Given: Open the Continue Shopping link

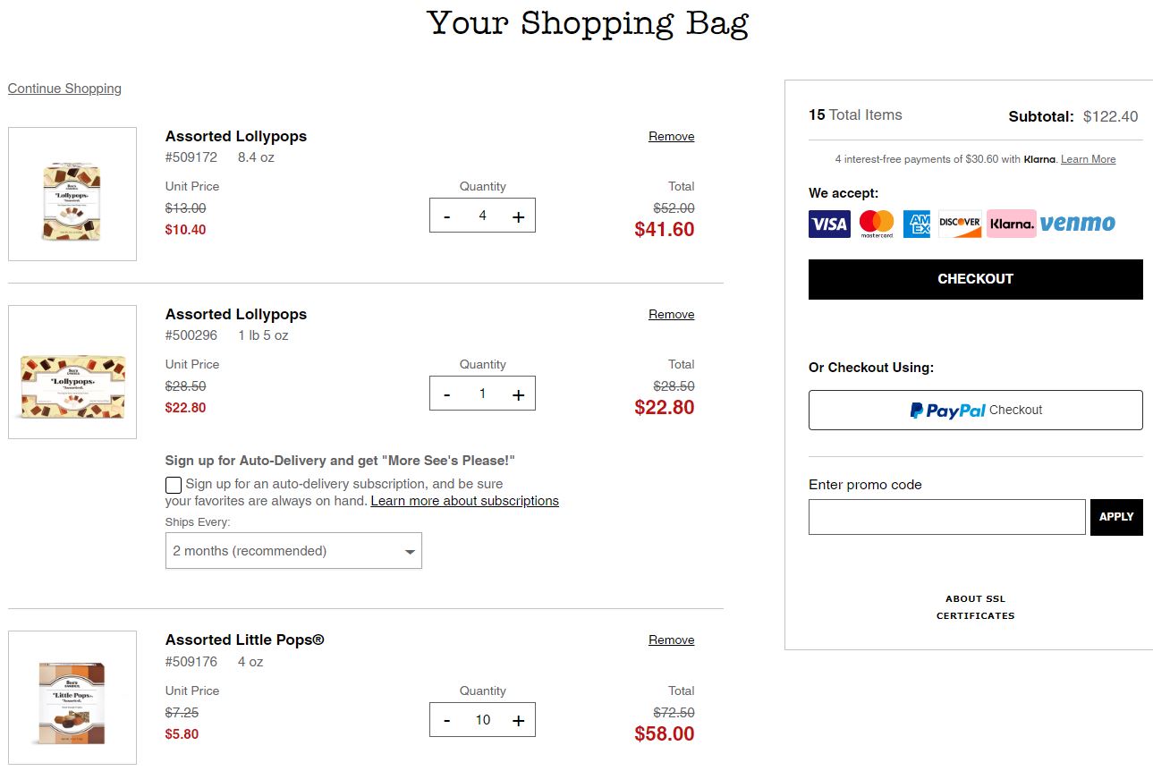Looking at the screenshot, I should tap(64, 89).
